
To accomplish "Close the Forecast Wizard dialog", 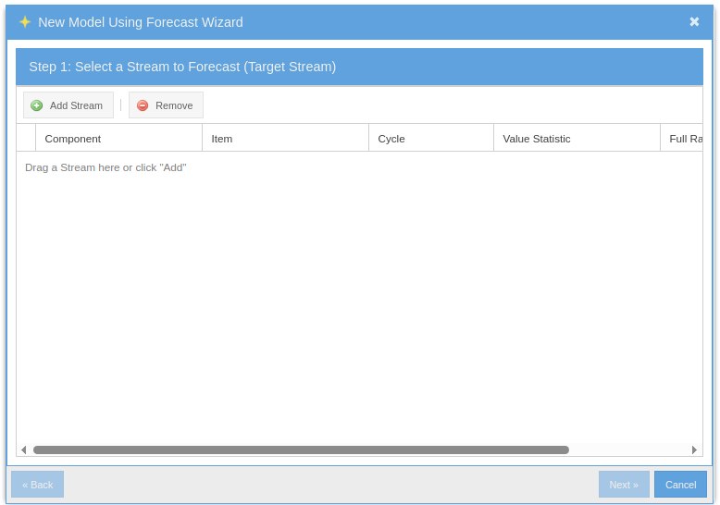I will [694, 22].
